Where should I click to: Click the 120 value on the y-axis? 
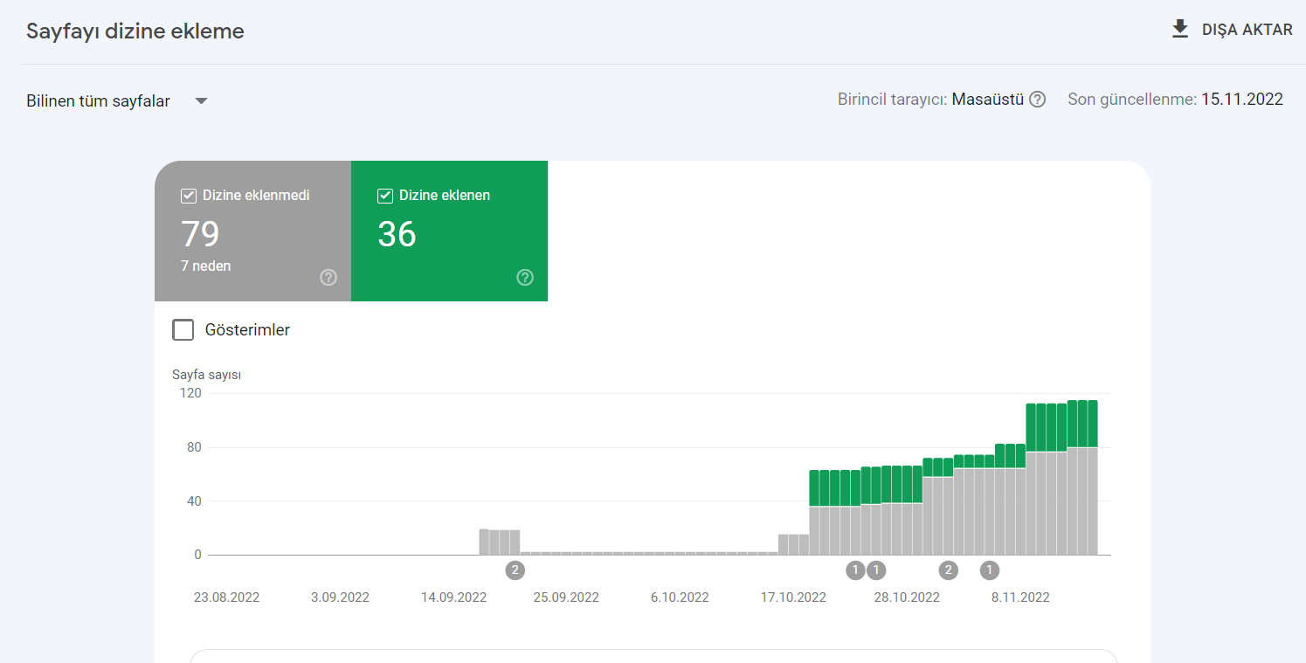[x=191, y=393]
